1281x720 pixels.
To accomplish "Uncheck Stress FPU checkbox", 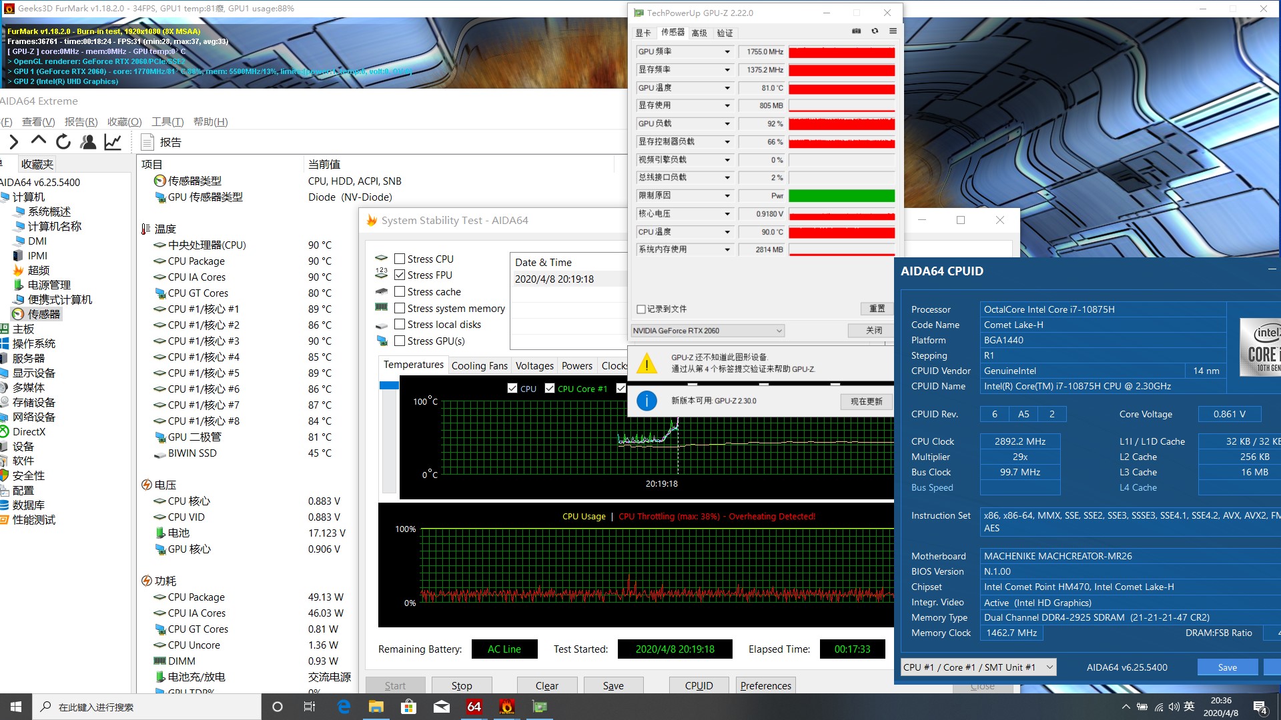I will pyautogui.click(x=400, y=275).
